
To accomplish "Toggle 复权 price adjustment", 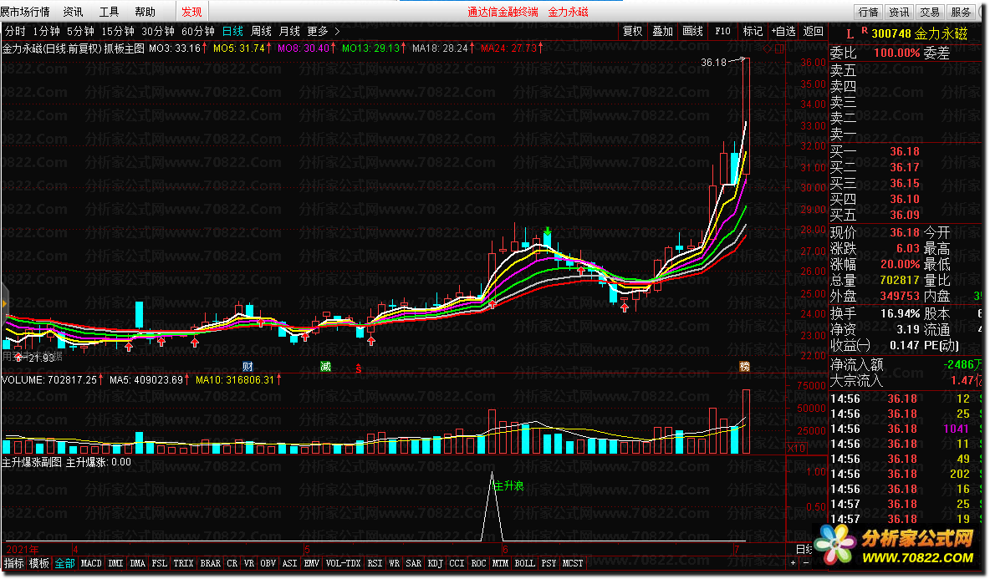I will coord(632,31).
